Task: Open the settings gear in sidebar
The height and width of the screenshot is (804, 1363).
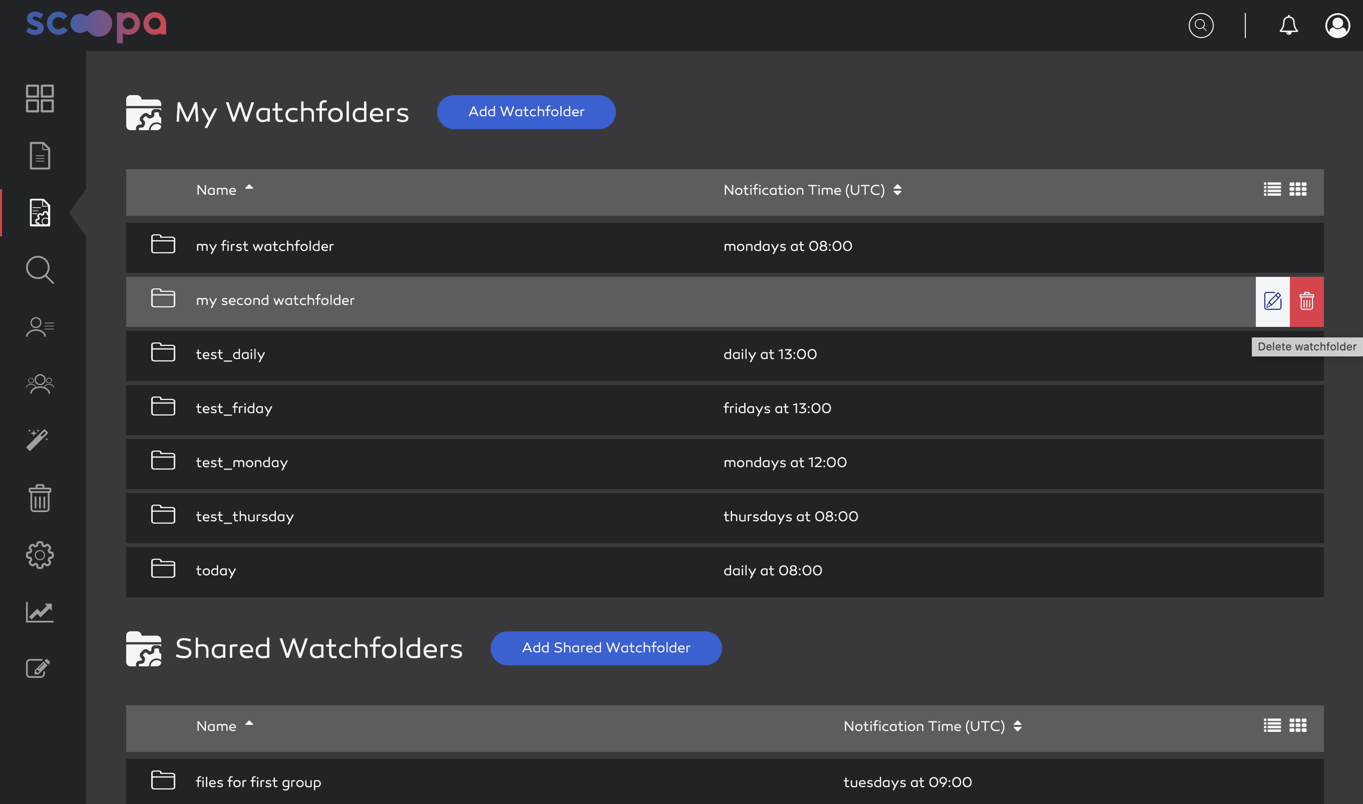Action: [40, 555]
